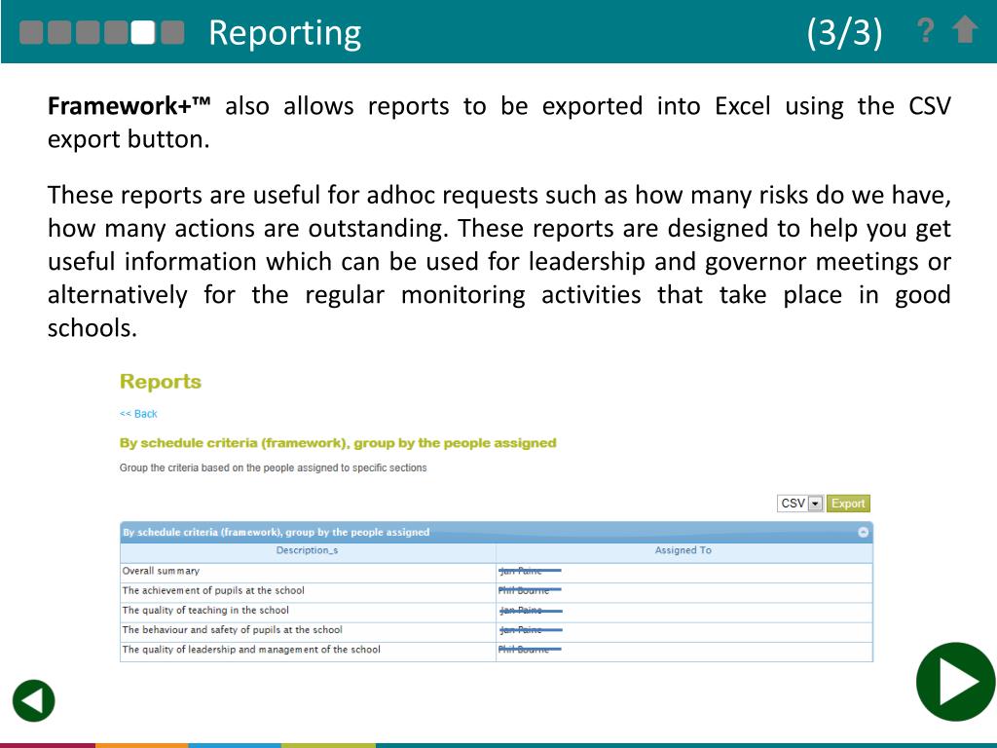Image resolution: width=997 pixels, height=748 pixels.
Task: Select 'The quality of leadership and management' row
Action: 496,651
